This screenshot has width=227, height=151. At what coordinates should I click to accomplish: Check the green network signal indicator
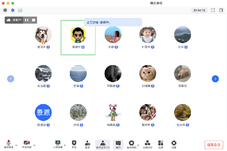(x=20, y=10)
